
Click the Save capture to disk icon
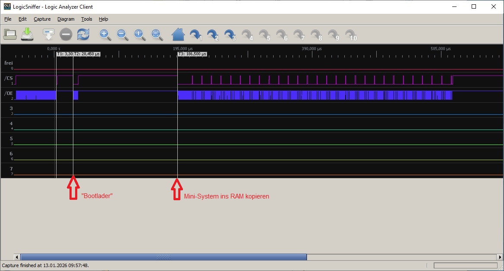pos(27,34)
